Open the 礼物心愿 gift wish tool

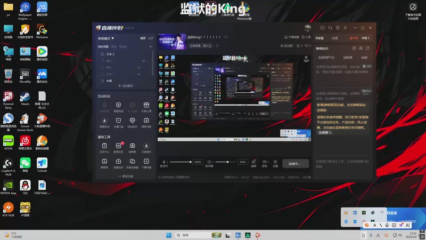coord(146,107)
